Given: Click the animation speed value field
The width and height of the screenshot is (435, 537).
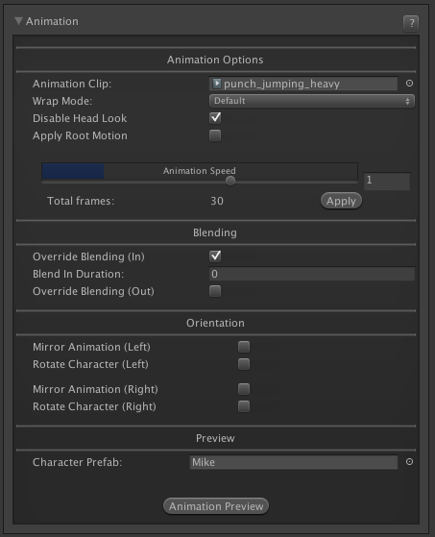Looking at the screenshot, I should point(387,181).
